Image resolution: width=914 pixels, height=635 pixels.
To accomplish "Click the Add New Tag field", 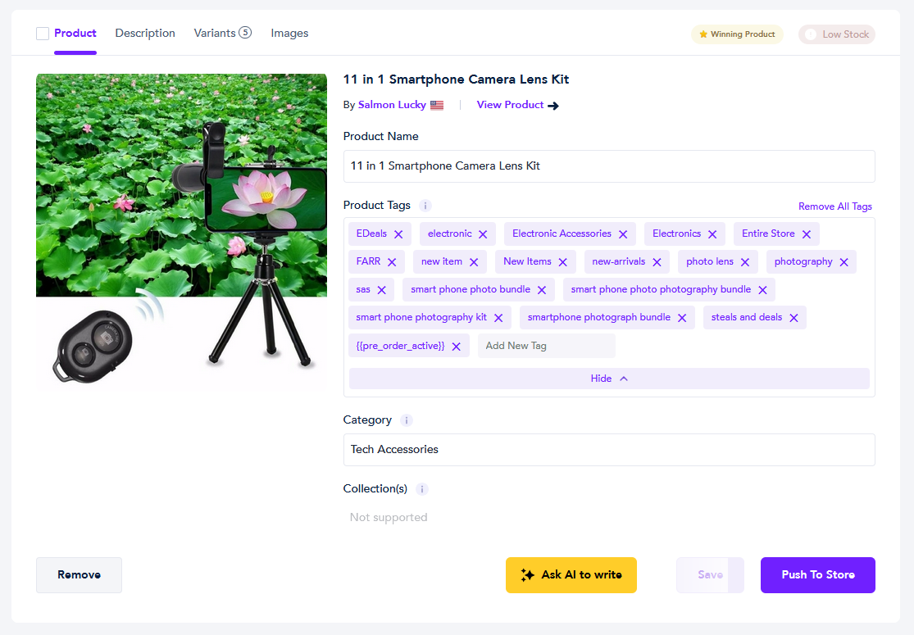I will click(x=546, y=346).
